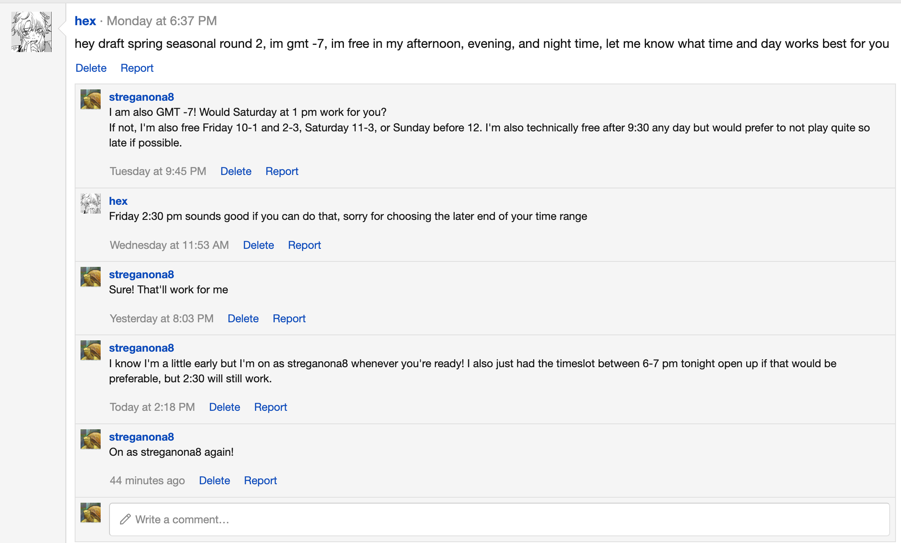This screenshot has height=543, width=901.
Task: Open hex's large manga avatar
Action: [31, 32]
